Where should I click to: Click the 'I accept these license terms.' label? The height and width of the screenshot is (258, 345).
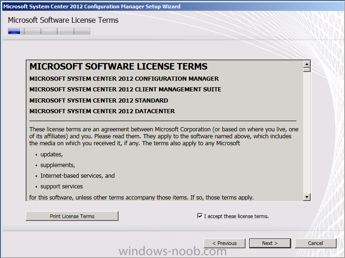tap(236, 216)
